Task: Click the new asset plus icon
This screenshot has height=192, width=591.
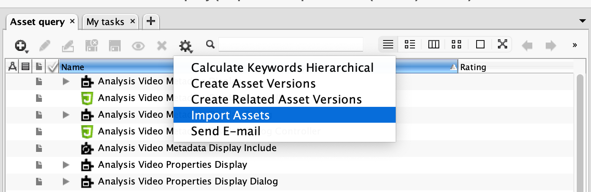Action: (x=21, y=45)
